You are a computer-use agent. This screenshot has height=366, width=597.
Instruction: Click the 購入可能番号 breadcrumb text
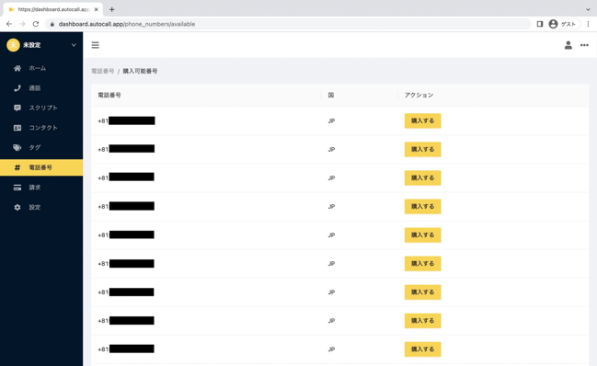(140, 71)
